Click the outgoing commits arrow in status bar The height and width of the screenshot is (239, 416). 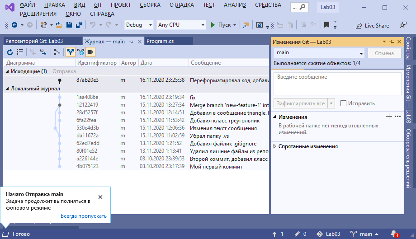click(x=278, y=234)
